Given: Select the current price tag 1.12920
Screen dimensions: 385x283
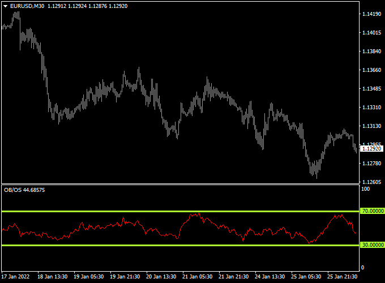Looking at the screenshot, I should (371, 148).
